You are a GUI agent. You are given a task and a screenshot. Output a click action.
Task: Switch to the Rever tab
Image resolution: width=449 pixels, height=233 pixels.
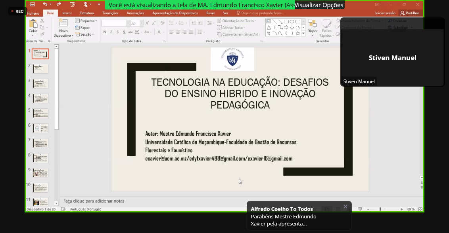point(211,13)
